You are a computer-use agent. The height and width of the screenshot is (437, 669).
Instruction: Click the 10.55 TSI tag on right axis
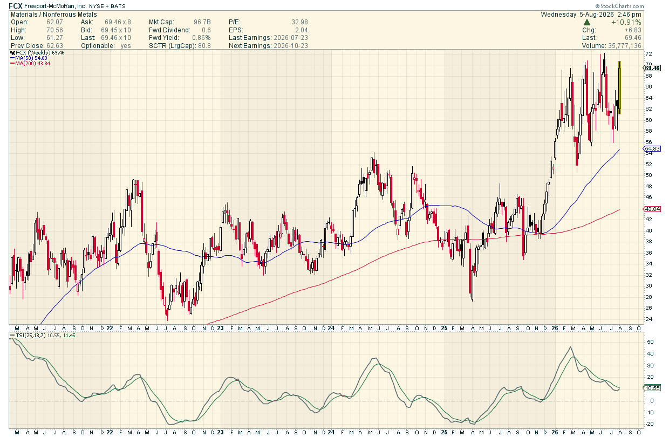pos(653,388)
